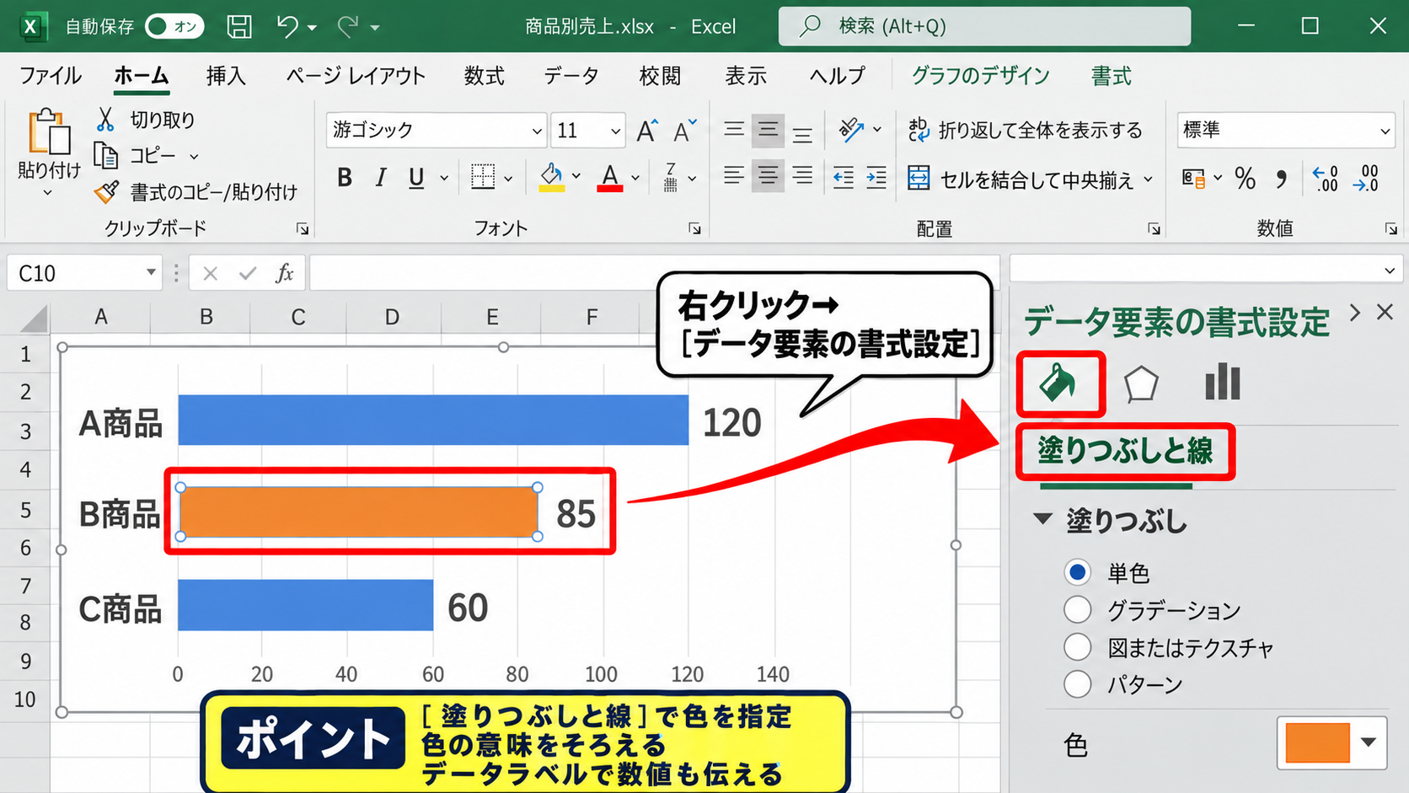Click the 貼り付け Paste button

pyautogui.click(x=49, y=152)
